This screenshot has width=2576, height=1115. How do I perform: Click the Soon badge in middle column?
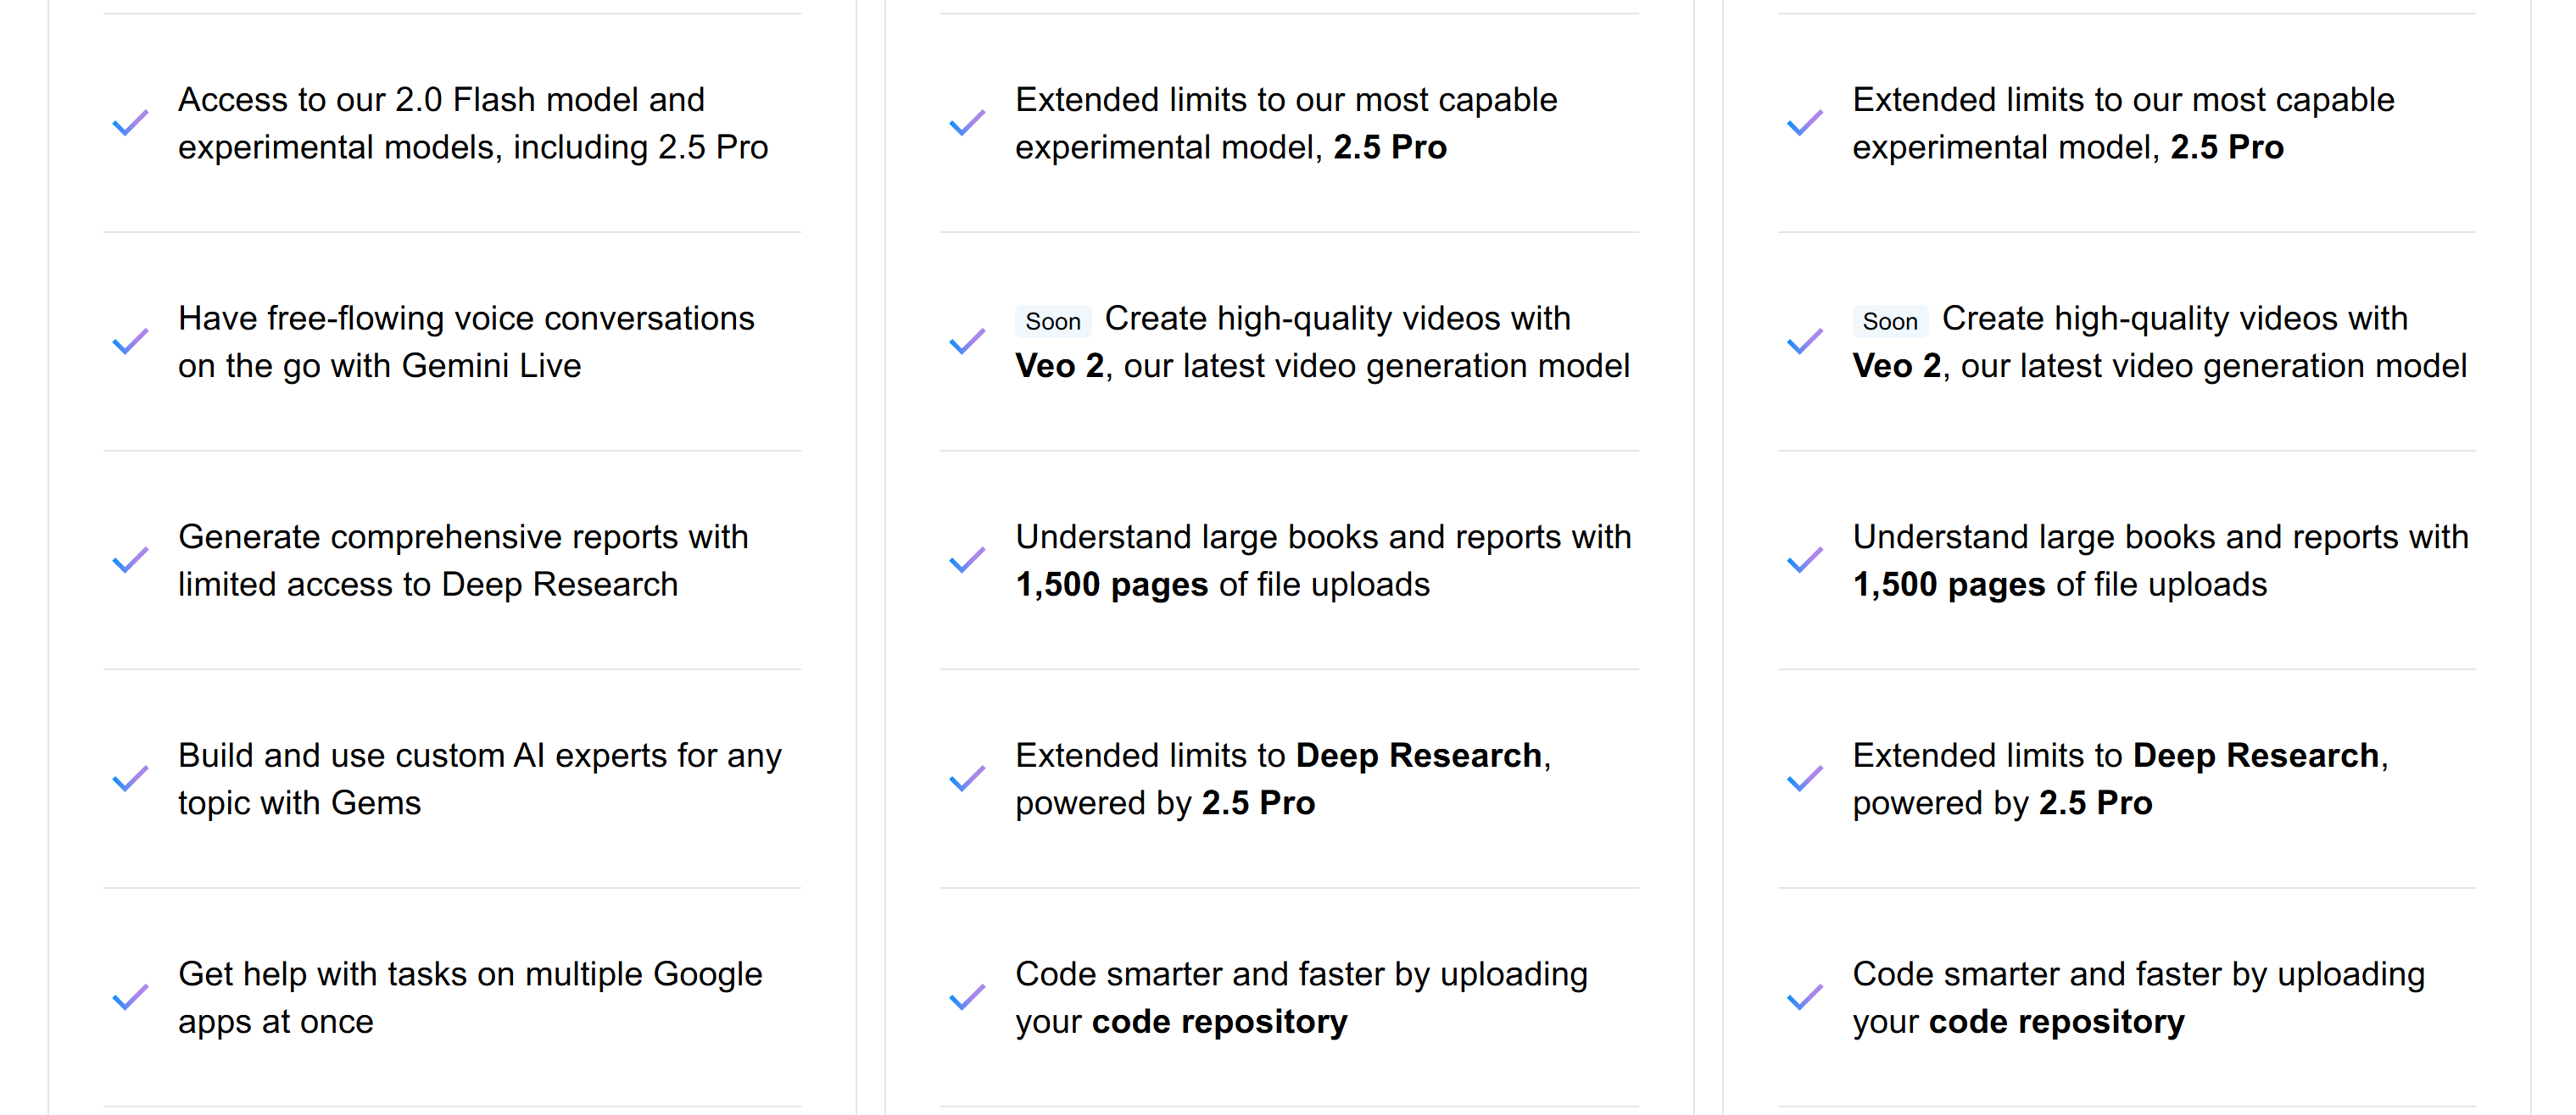click(x=1053, y=322)
